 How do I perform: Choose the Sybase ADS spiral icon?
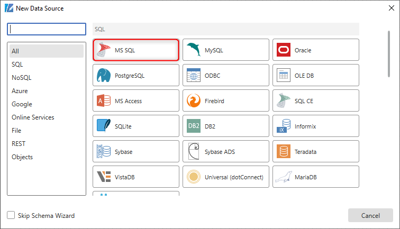(194, 151)
